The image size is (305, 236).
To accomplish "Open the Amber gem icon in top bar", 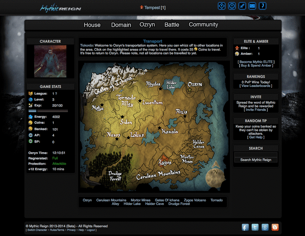I will [x=222, y=6].
